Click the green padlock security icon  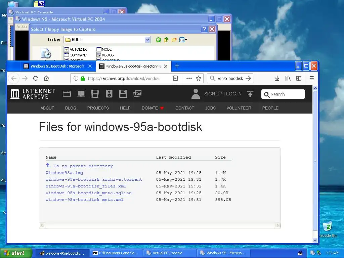click(x=83, y=78)
